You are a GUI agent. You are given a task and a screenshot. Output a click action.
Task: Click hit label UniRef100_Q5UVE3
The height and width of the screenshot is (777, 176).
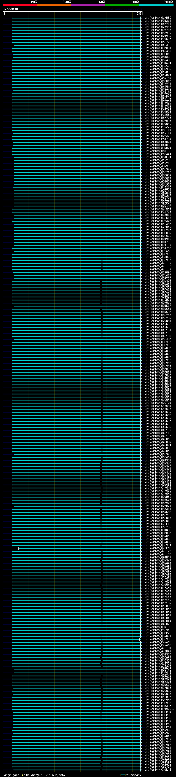coord(158,361)
